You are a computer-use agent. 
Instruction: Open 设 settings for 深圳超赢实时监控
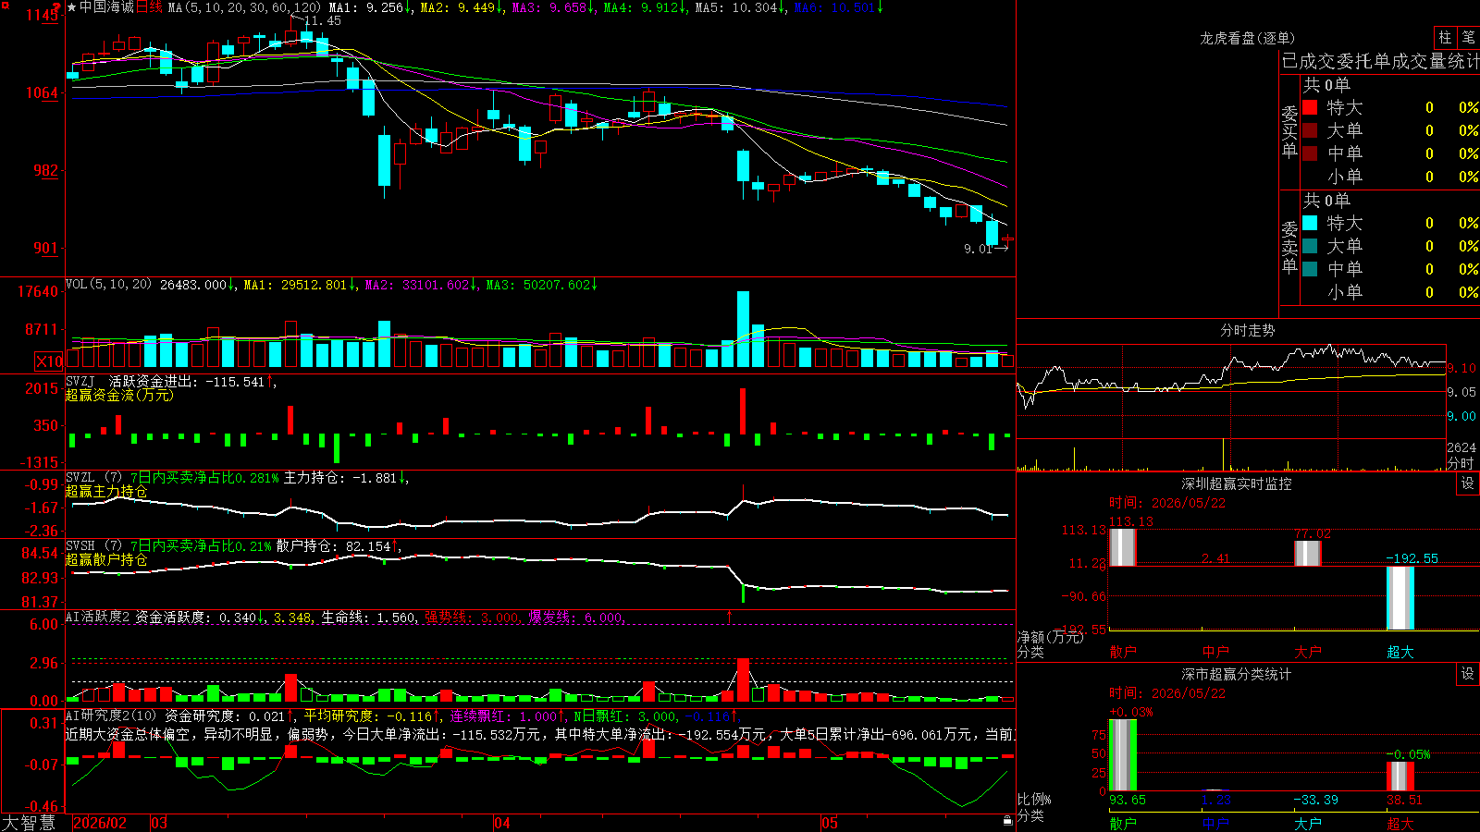click(x=1468, y=483)
